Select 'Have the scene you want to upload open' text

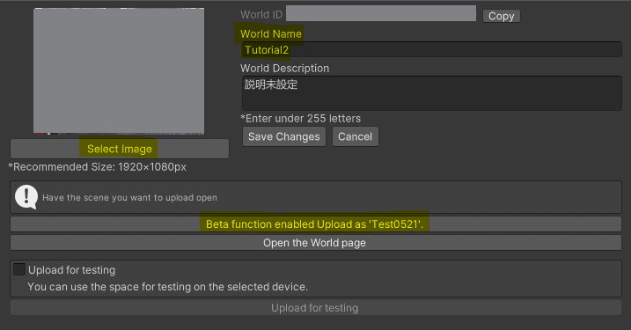pos(129,198)
